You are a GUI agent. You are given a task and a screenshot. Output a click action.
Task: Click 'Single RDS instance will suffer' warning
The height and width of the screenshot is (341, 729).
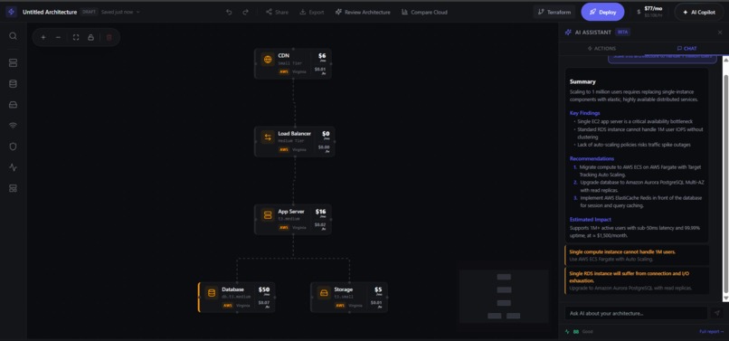click(629, 278)
